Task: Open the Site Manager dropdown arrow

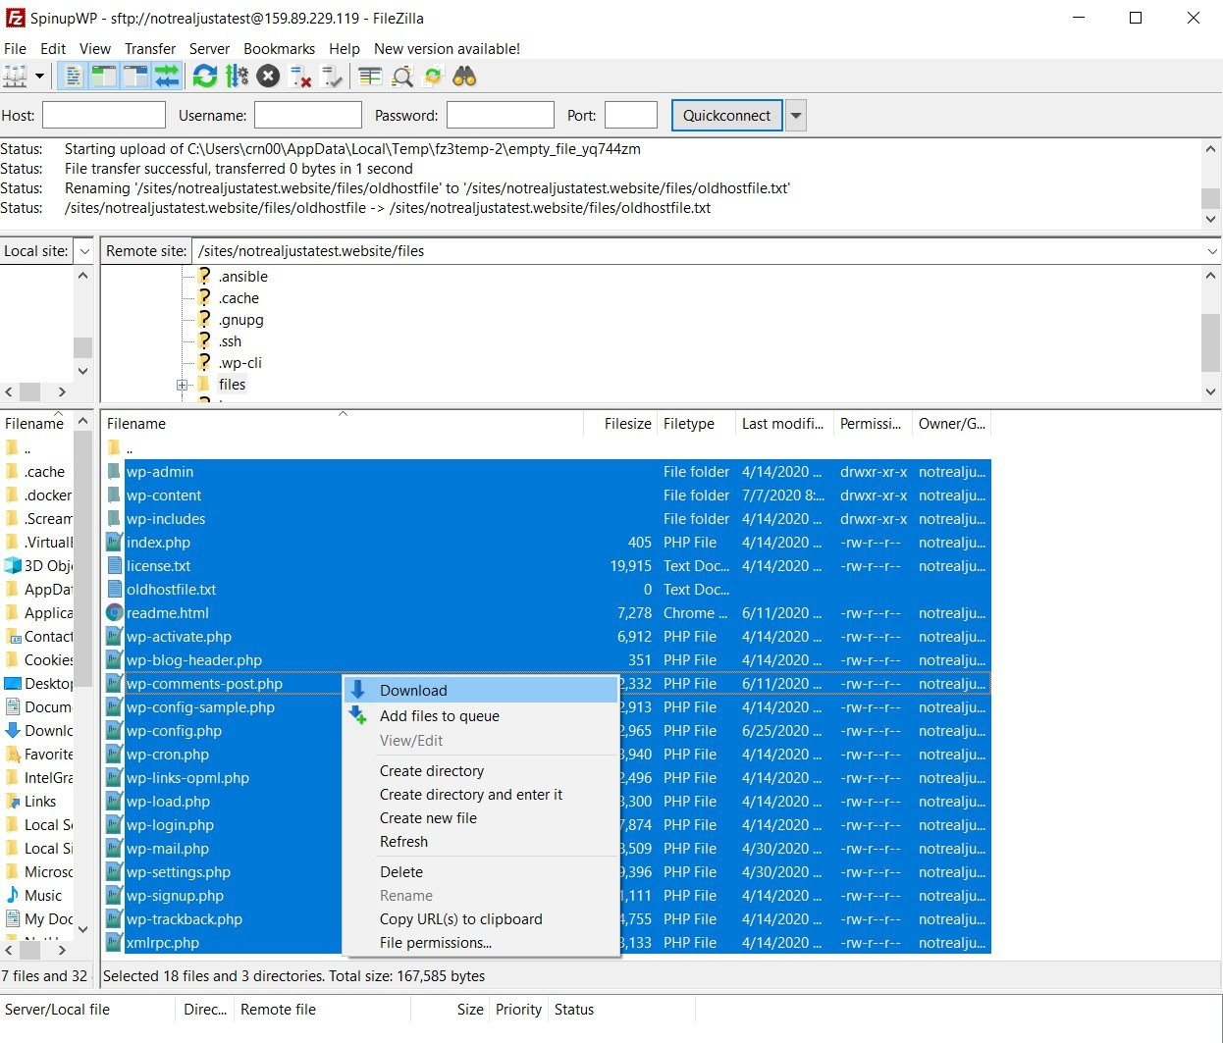Action: [38, 77]
